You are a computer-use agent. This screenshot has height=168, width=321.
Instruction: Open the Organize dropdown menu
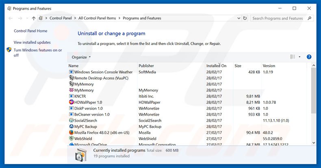[x=81, y=57]
